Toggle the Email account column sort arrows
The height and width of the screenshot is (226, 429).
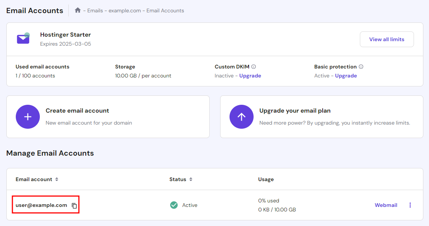56,179
